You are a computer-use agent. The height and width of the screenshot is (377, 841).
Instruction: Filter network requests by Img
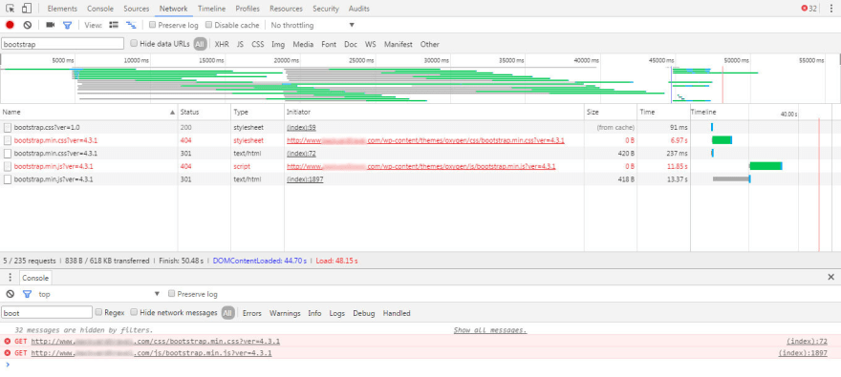click(x=278, y=45)
